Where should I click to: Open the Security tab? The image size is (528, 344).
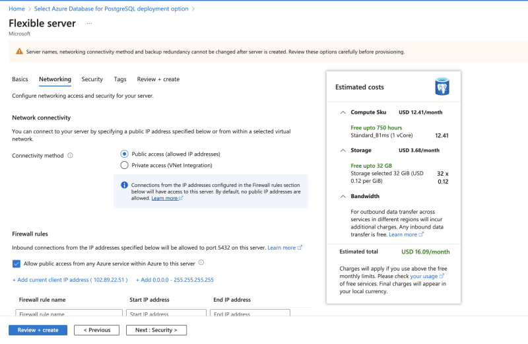coord(92,79)
